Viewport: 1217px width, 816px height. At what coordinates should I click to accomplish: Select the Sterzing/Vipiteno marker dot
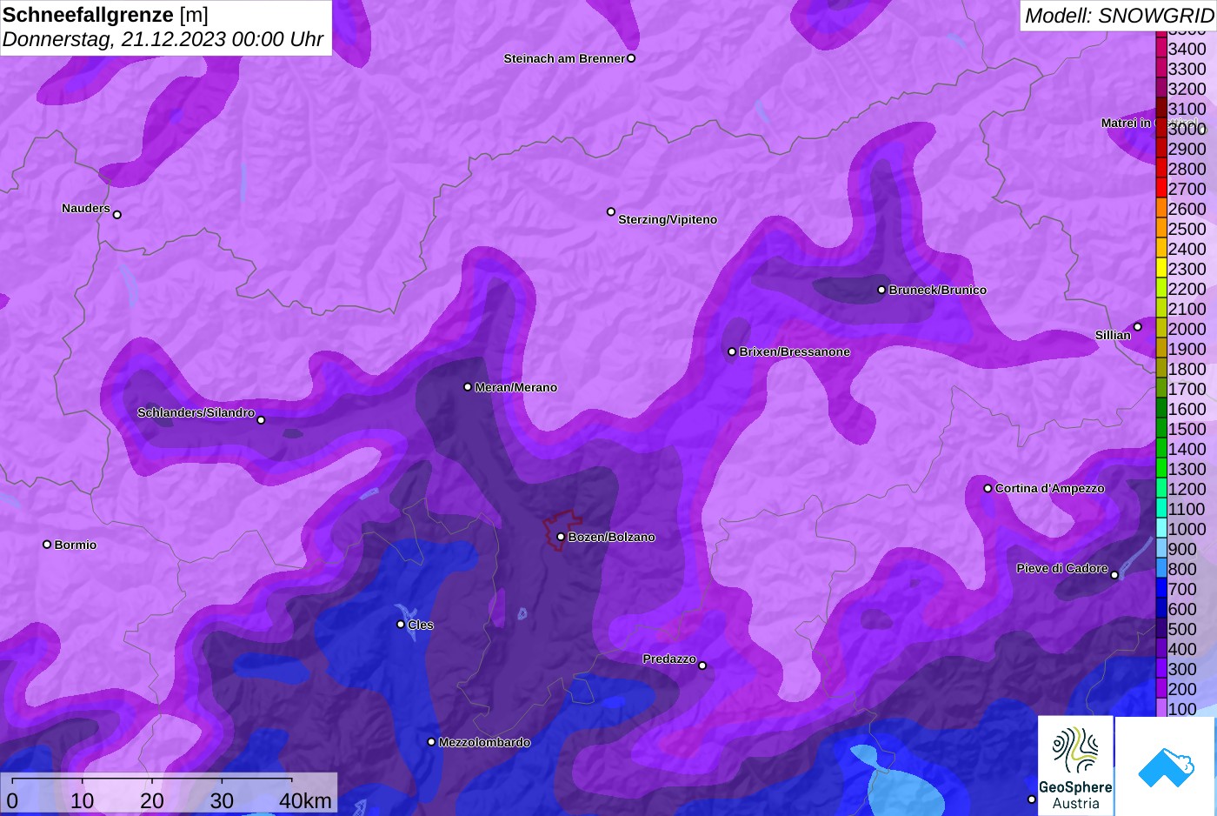pos(611,211)
